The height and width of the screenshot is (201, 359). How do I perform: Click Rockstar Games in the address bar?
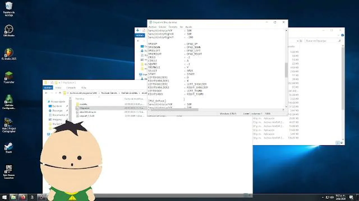pos(109,93)
